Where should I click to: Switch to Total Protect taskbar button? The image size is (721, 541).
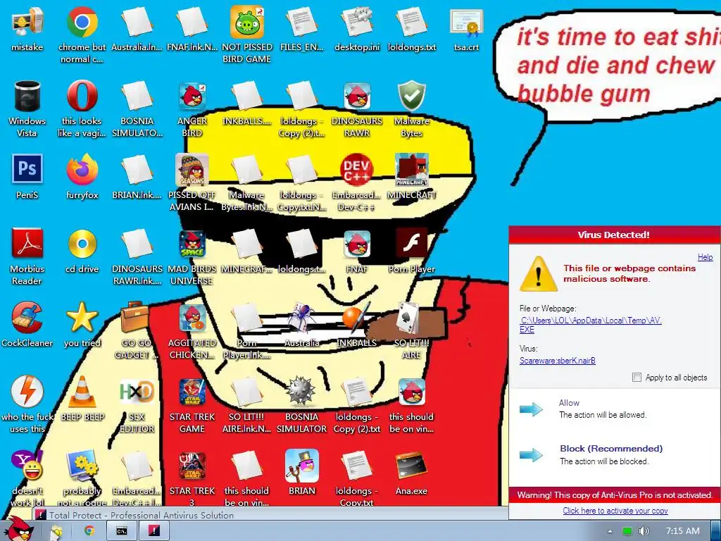153,531
